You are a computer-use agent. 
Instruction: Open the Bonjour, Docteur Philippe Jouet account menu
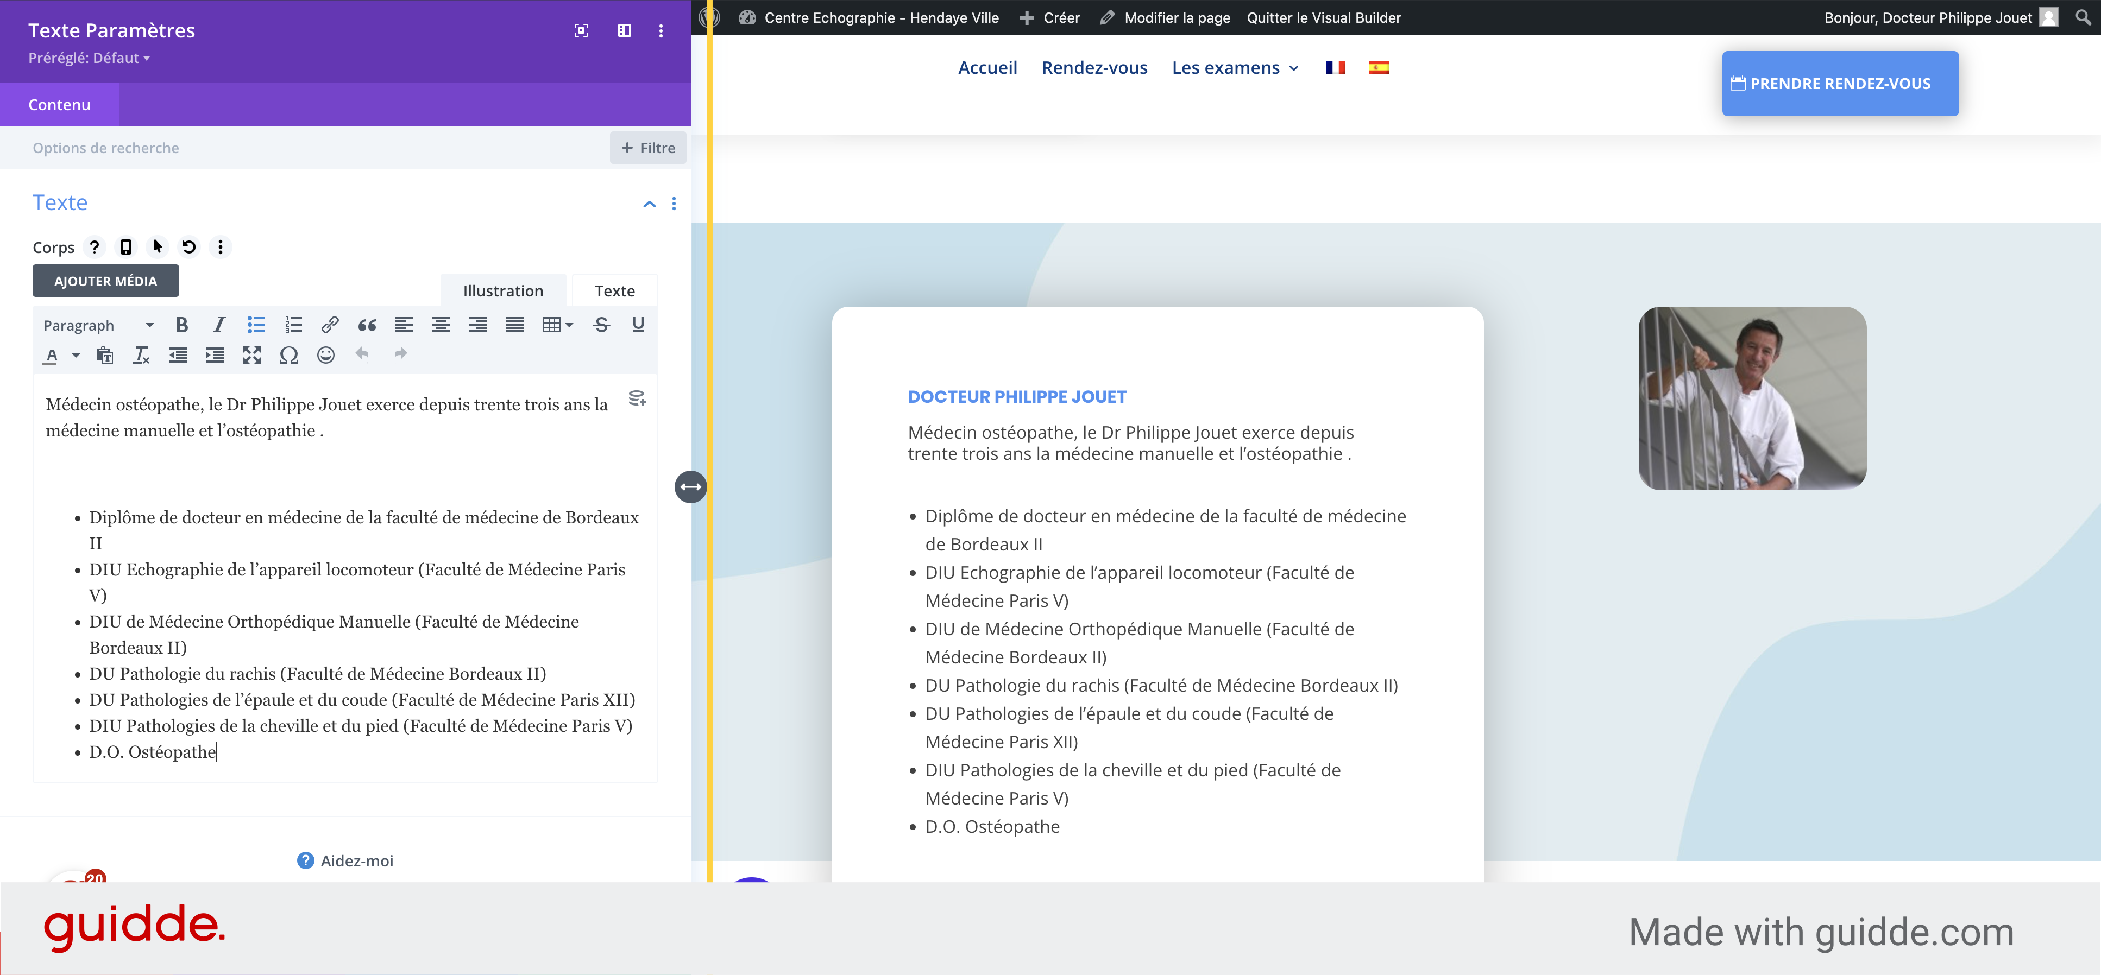point(1941,17)
